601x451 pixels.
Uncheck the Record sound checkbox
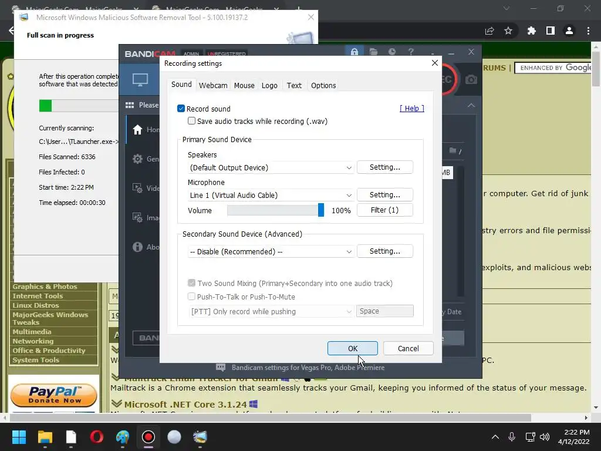coord(181,109)
